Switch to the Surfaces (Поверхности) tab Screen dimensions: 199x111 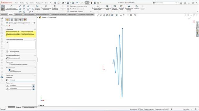pyautogui.click(x=18, y=14)
